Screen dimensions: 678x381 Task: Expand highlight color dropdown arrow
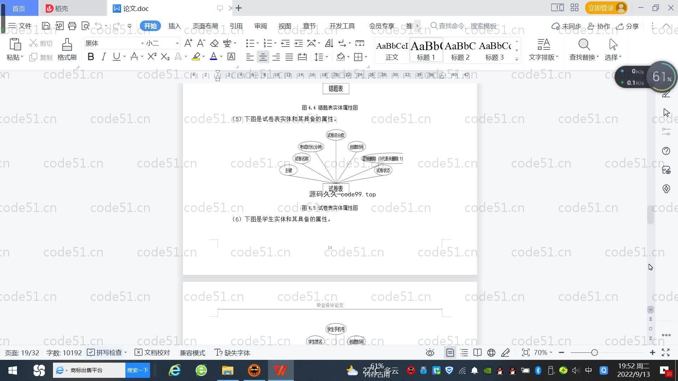203,57
